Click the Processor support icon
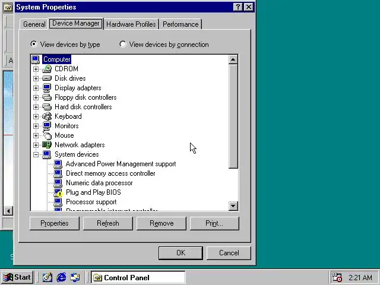 coord(58,202)
